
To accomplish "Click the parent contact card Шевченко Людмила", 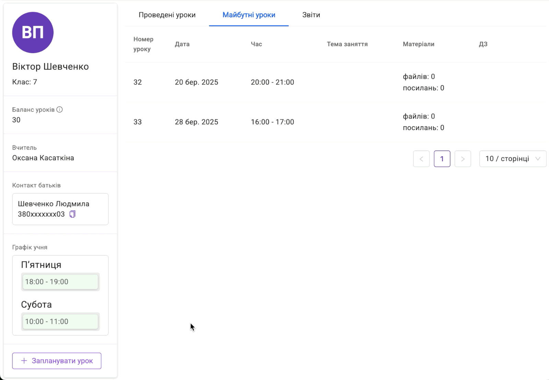I will (60, 209).
